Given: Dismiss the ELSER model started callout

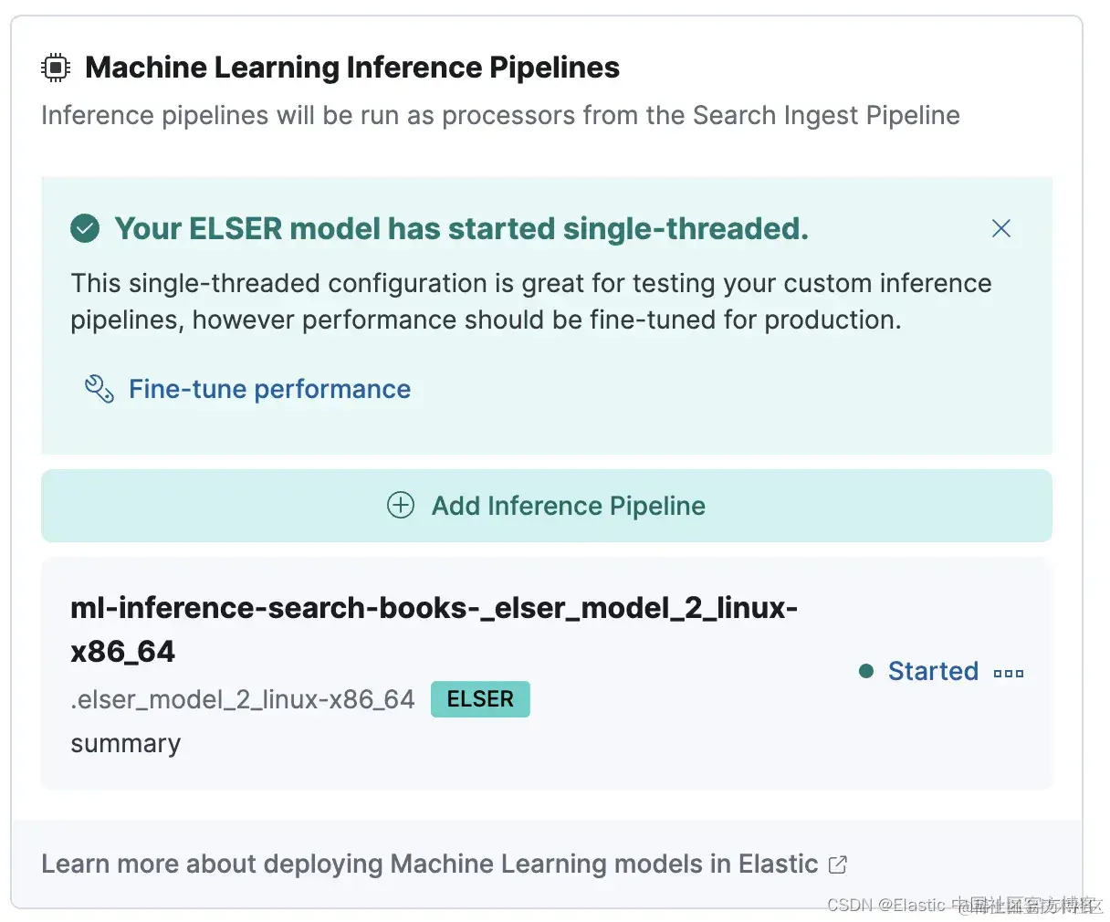Looking at the screenshot, I should (1001, 228).
